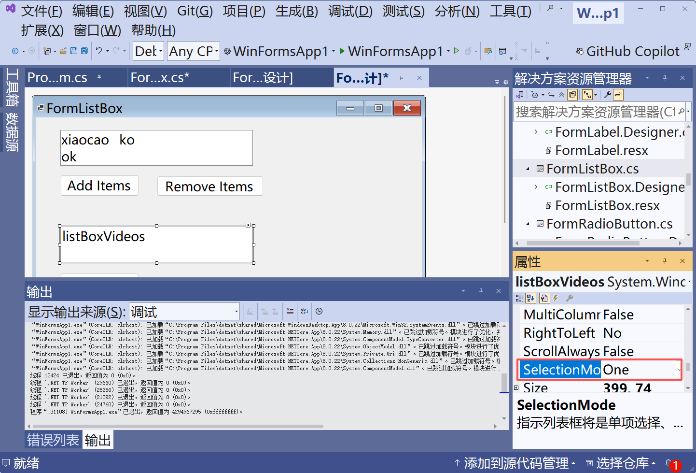This screenshot has width=696, height=473.
Task: Toggle preview selected items in Solution Explorer
Action: tap(618, 95)
